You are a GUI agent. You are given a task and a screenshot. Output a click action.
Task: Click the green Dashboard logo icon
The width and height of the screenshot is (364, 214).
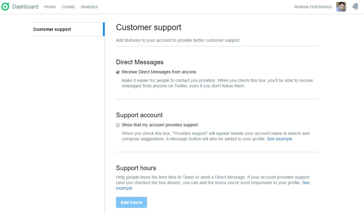[5, 7]
